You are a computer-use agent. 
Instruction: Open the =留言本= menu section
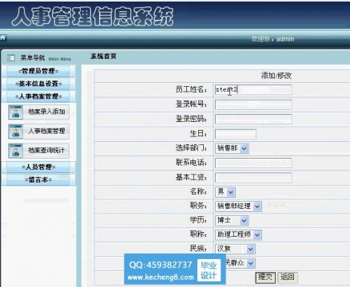[38, 179]
